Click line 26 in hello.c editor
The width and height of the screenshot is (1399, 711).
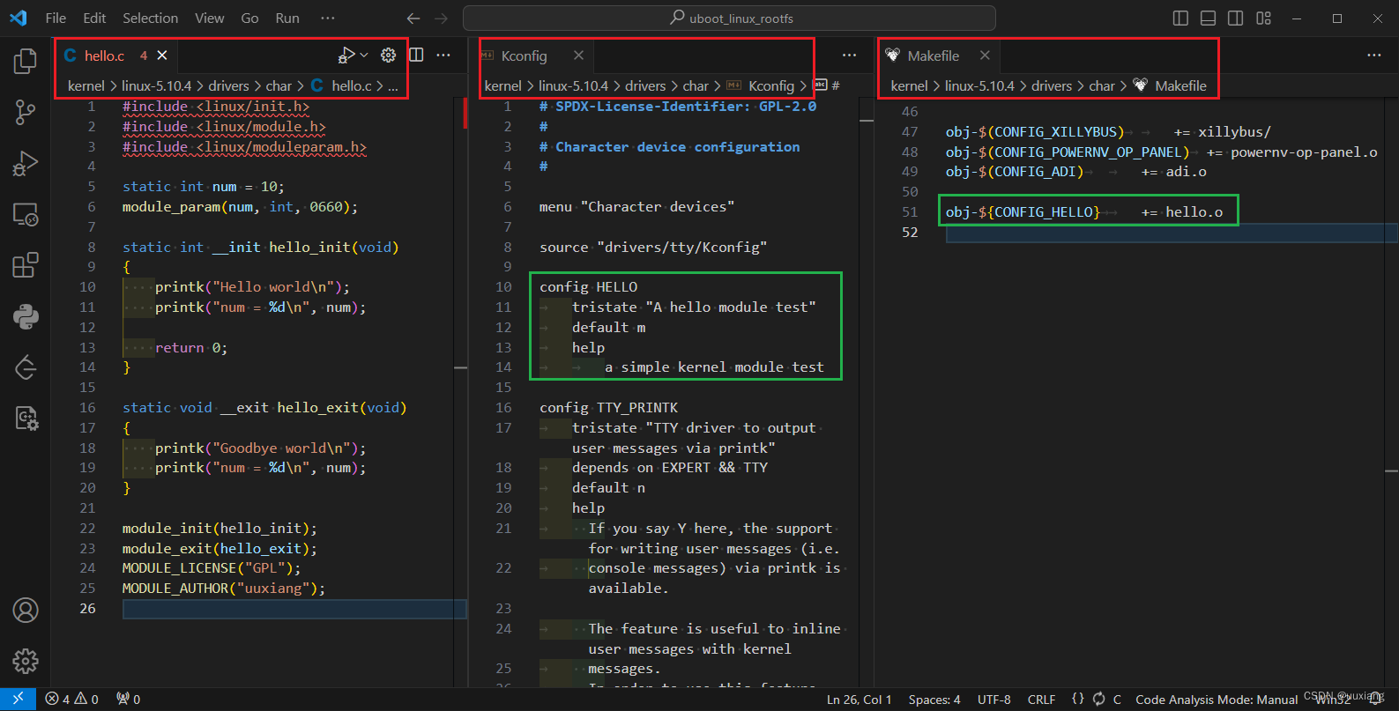pos(294,609)
